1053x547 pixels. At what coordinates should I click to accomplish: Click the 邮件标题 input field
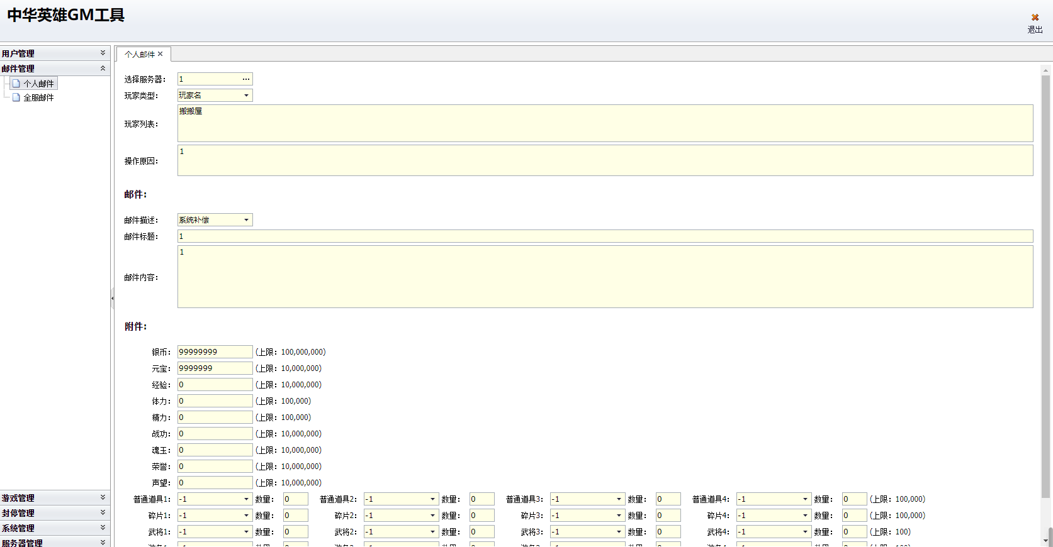click(x=604, y=236)
